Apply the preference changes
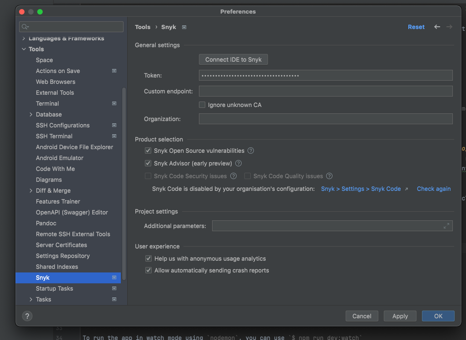This screenshot has width=466, height=340. point(400,316)
